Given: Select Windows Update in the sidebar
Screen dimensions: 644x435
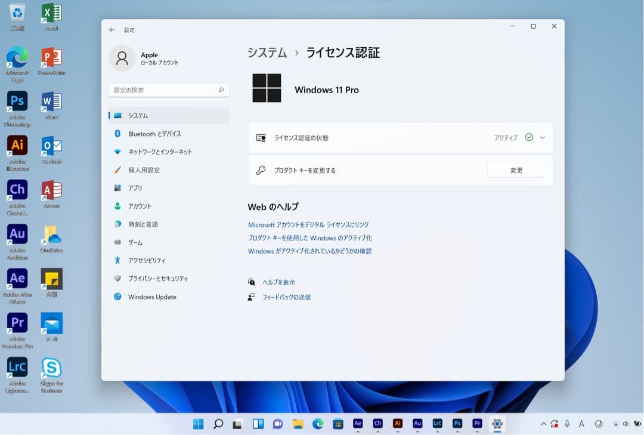Looking at the screenshot, I should (x=151, y=297).
